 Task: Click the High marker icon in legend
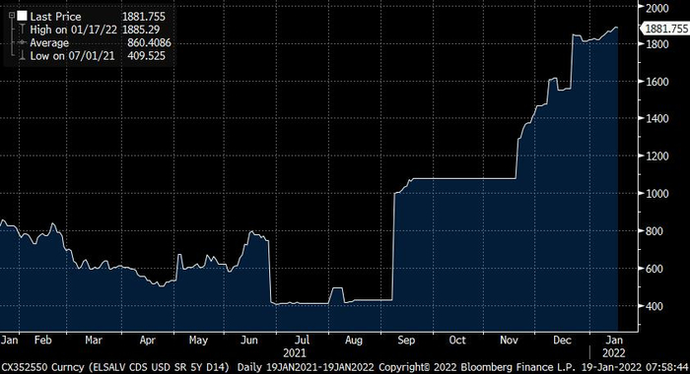click(x=22, y=30)
